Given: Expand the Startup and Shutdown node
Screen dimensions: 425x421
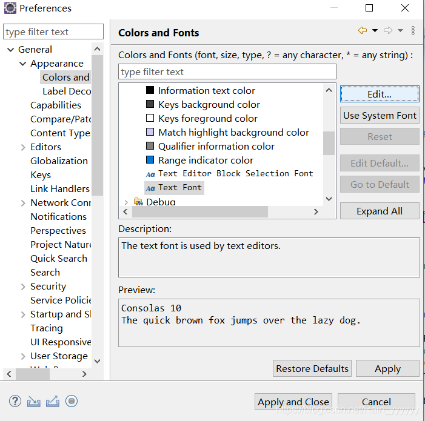Looking at the screenshot, I should click(23, 314).
